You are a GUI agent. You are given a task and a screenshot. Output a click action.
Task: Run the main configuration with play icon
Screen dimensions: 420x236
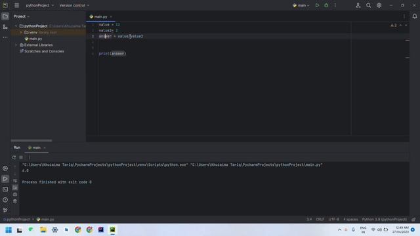(317, 5)
